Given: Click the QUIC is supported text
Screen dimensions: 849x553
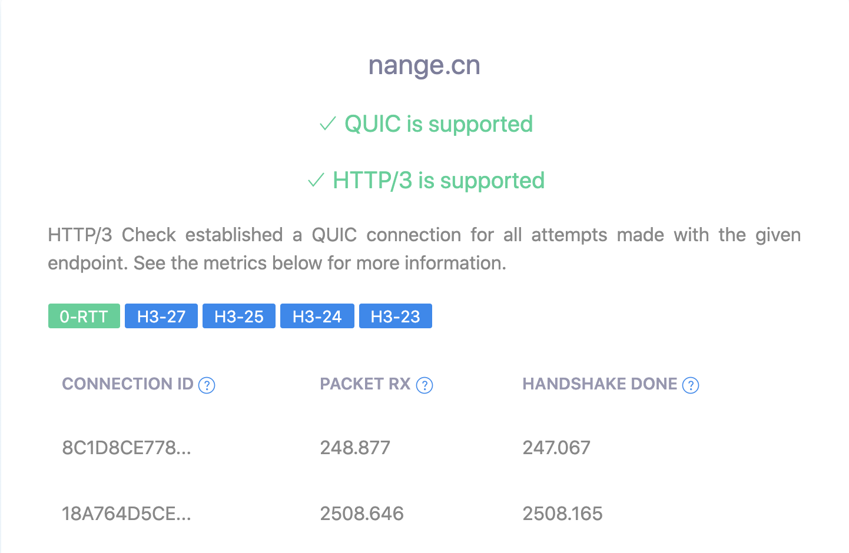Looking at the screenshot, I should click(x=438, y=124).
